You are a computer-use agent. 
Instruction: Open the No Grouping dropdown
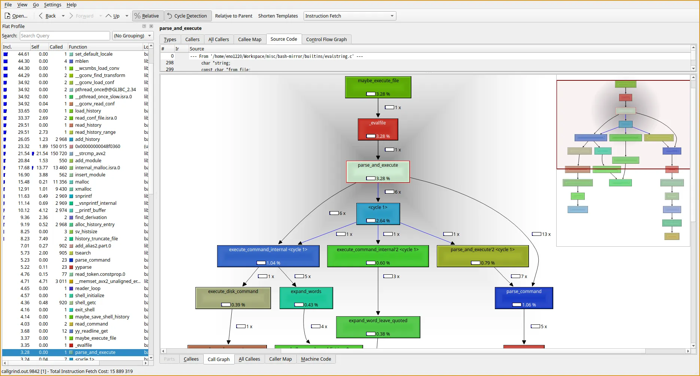coord(133,36)
